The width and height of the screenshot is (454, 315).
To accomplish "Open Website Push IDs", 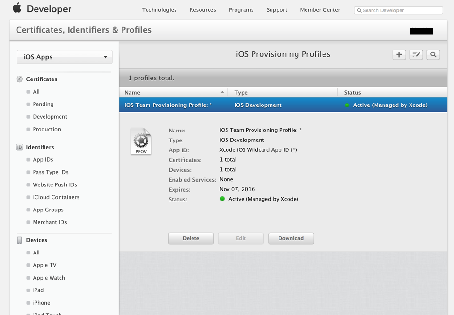I will tap(55, 184).
